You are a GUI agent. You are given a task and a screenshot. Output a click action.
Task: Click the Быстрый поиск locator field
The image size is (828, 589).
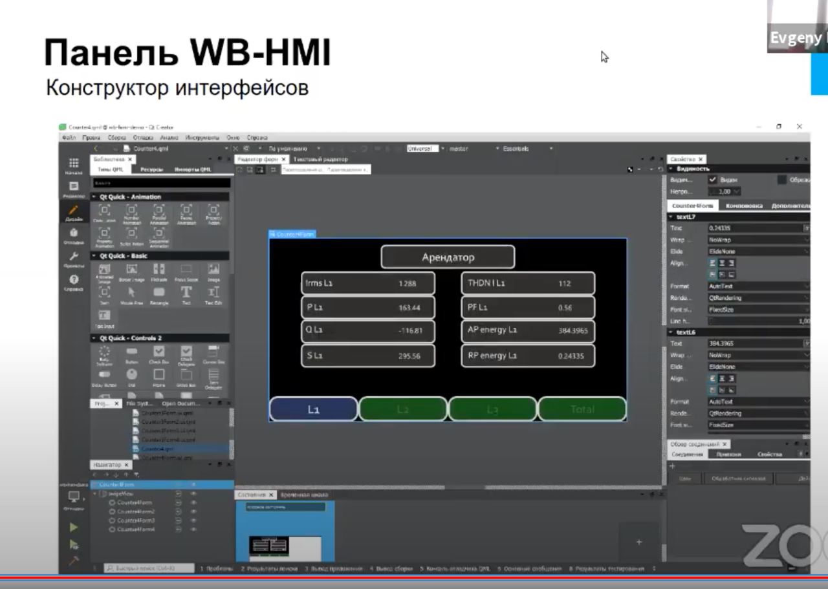coord(149,568)
